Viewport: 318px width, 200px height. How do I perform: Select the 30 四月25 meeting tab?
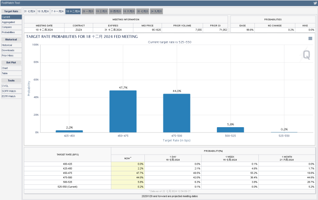tap(115, 11)
